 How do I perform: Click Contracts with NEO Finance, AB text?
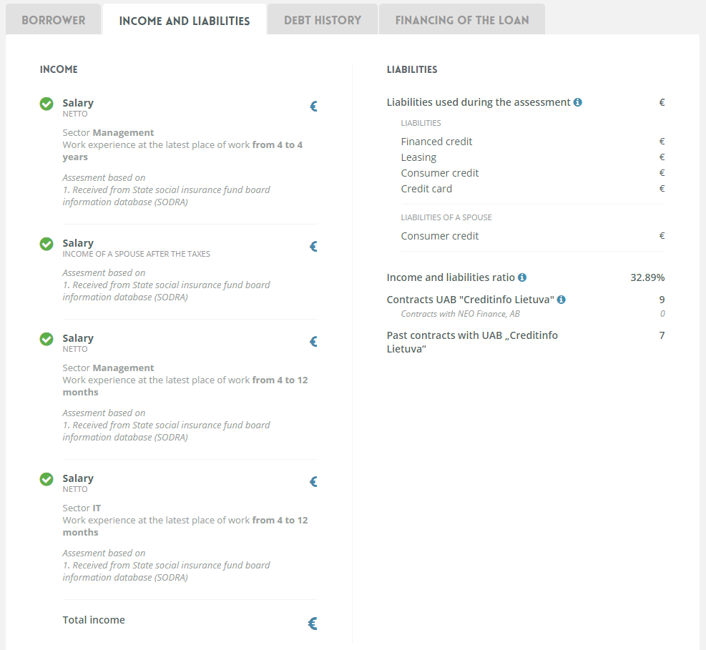[460, 314]
